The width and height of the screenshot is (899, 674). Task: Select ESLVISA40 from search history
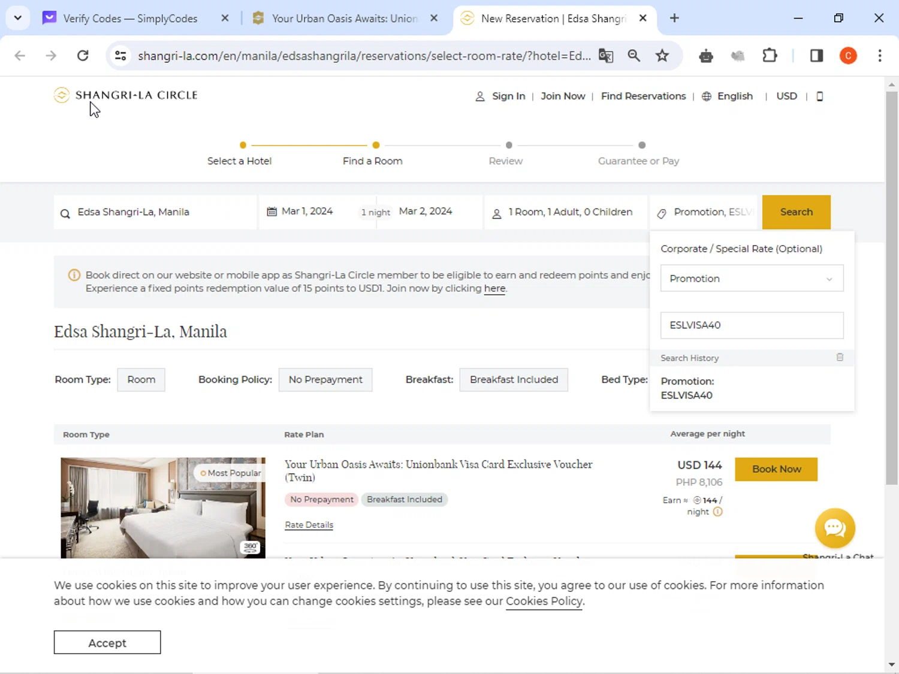(x=687, y=388)
